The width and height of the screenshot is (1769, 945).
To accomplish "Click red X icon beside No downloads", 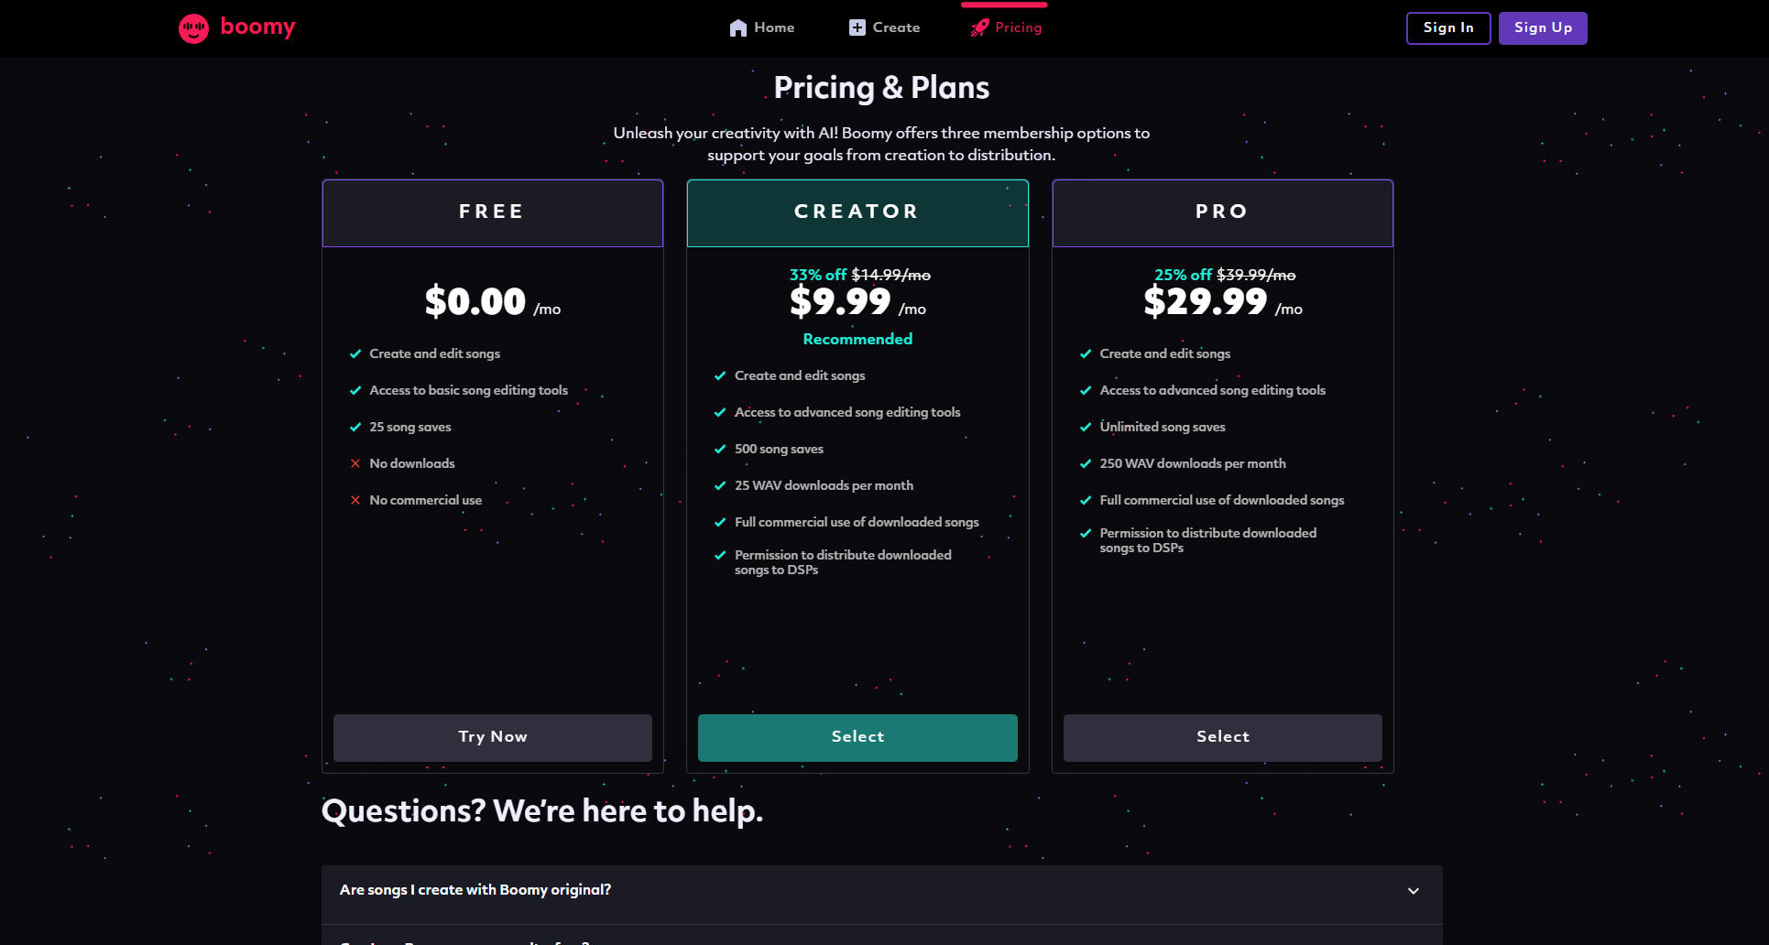I will click(x=355, y=463).
